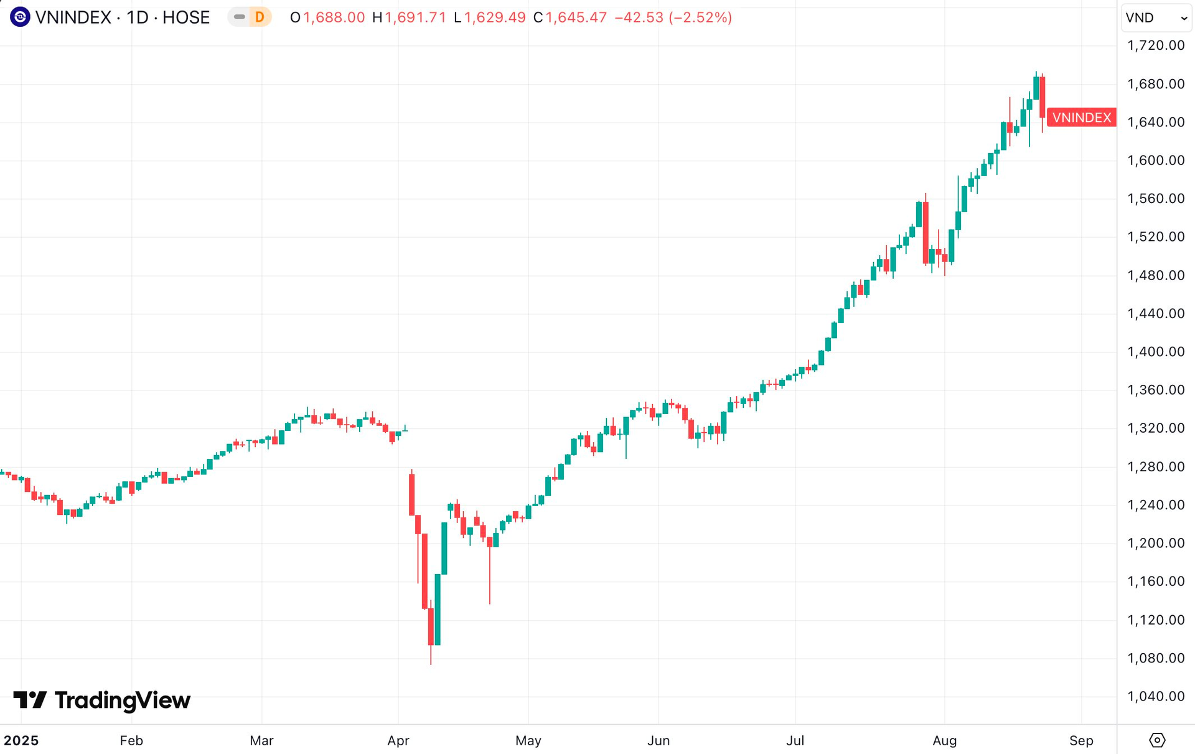Viewport: 1195px width, 754px height.
Task: Click the red VNINDEX price label
Action: [1081, 118]
